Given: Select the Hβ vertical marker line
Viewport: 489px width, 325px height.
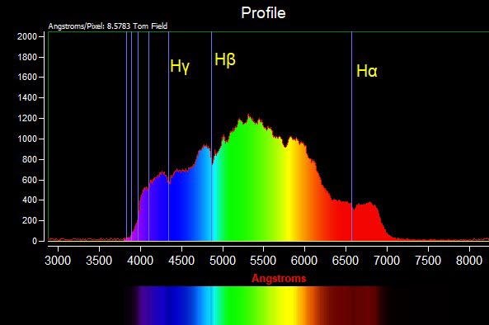Looking at the screenshot, I should click(211, 136).
